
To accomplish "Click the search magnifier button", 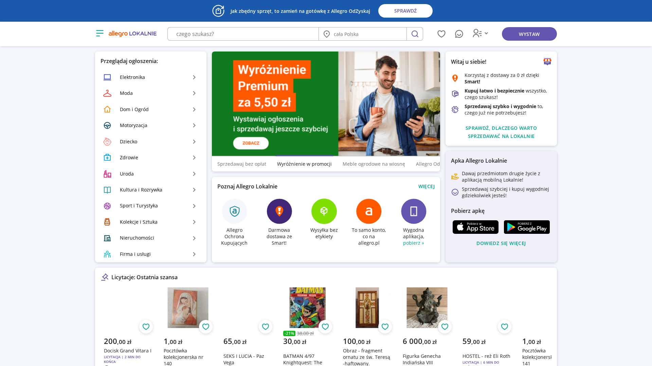I will [x=415, y=34].
